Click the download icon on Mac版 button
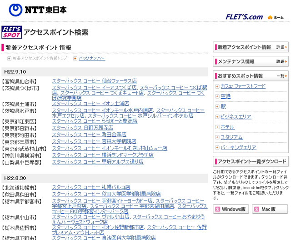 pyautogui.click(x=256, y=209)
